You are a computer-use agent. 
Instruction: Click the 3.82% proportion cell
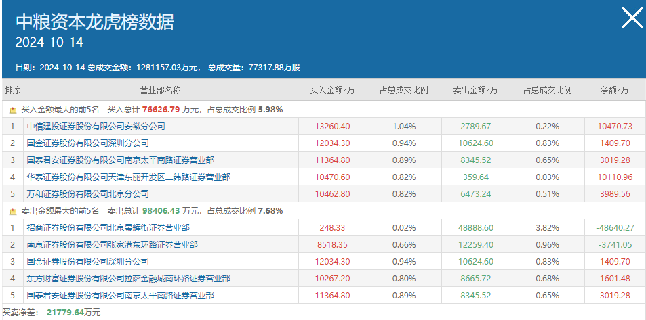pyautogui.click(x=547, y=227)
